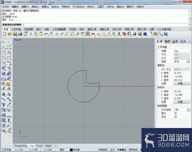The height and width of the screenshot is (152, 192).
Task: Open the 实体(O) menu
Action: click(x=55, y=7)
